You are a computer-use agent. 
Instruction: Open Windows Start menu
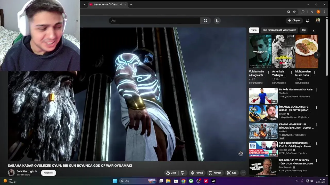[115, 181]
